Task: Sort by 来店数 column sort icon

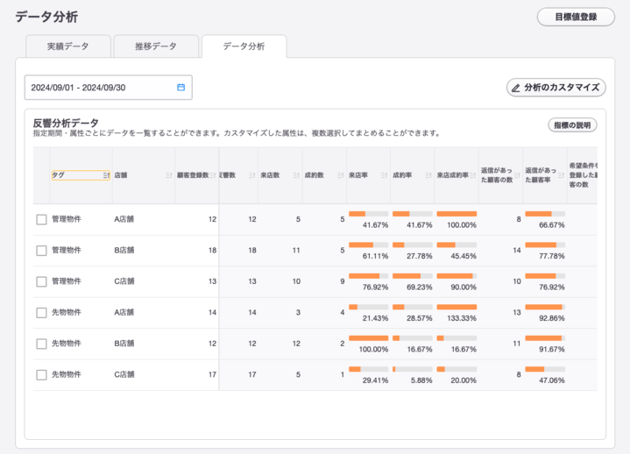Action: [x=296, y=175]
